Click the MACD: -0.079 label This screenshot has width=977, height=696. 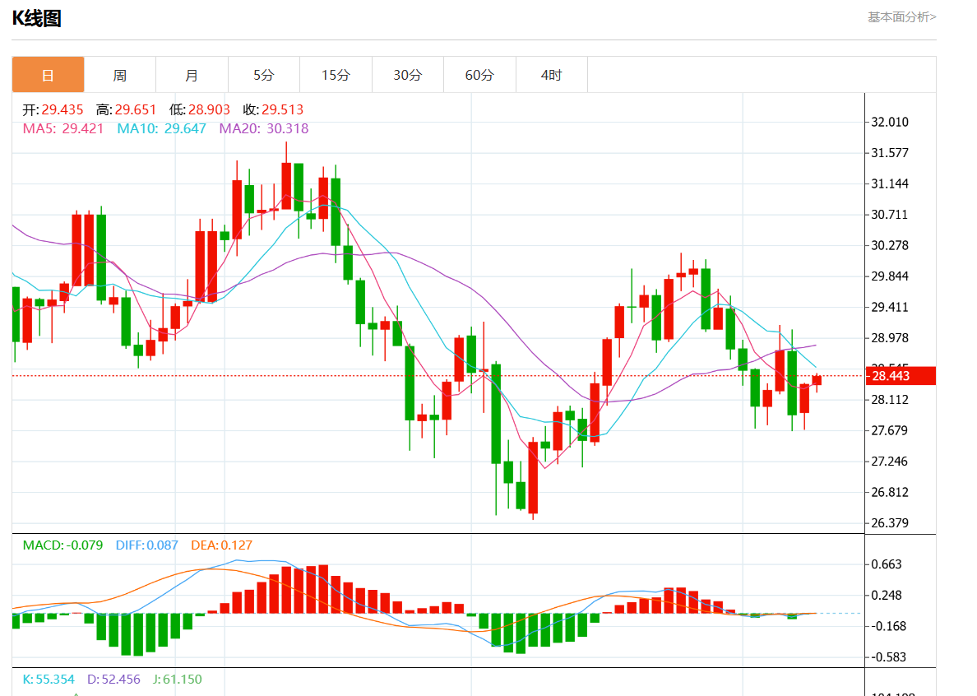(63, 545)
